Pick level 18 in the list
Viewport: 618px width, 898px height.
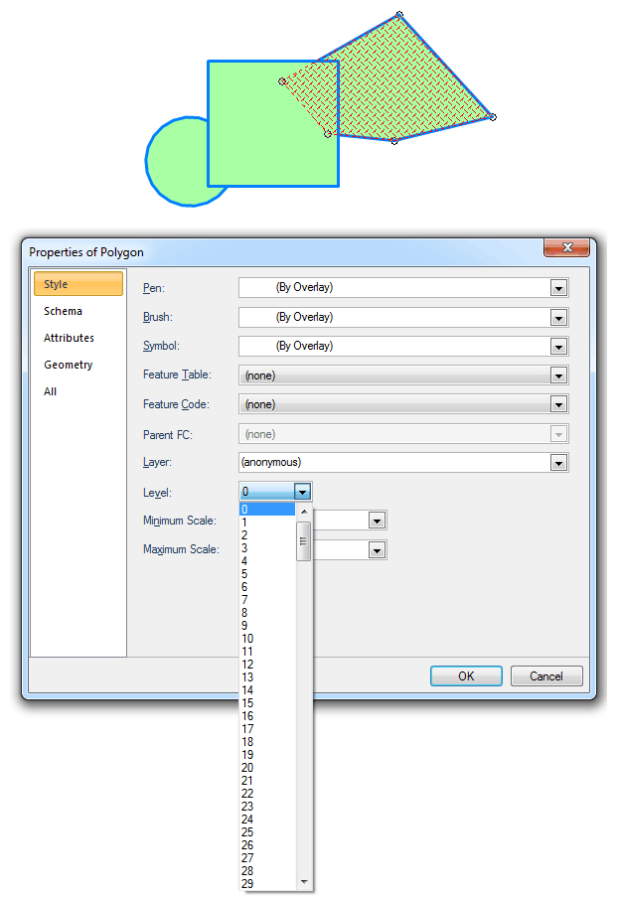pos(267,742)
